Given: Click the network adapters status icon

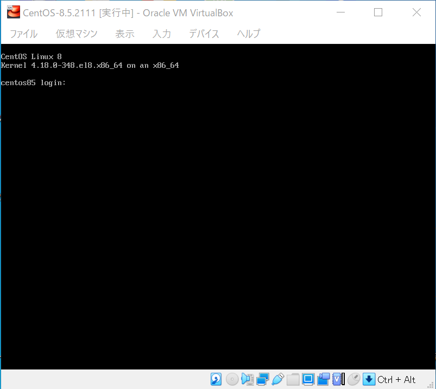Looking at the screenshot, I should point(262,379).
